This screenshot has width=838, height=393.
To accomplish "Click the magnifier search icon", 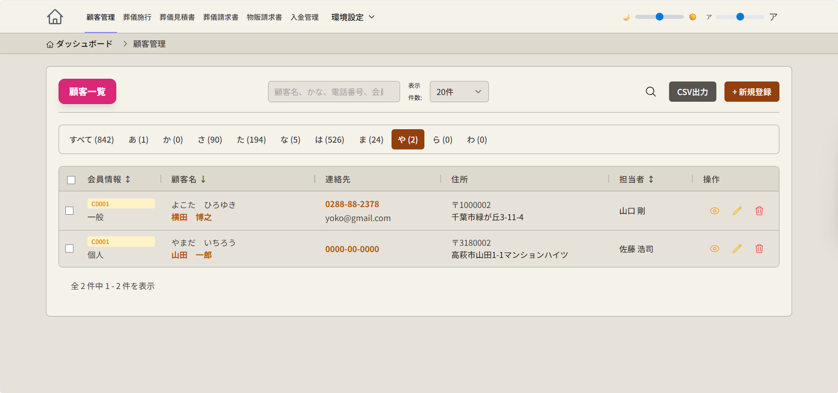I will [x=651, y=92].
